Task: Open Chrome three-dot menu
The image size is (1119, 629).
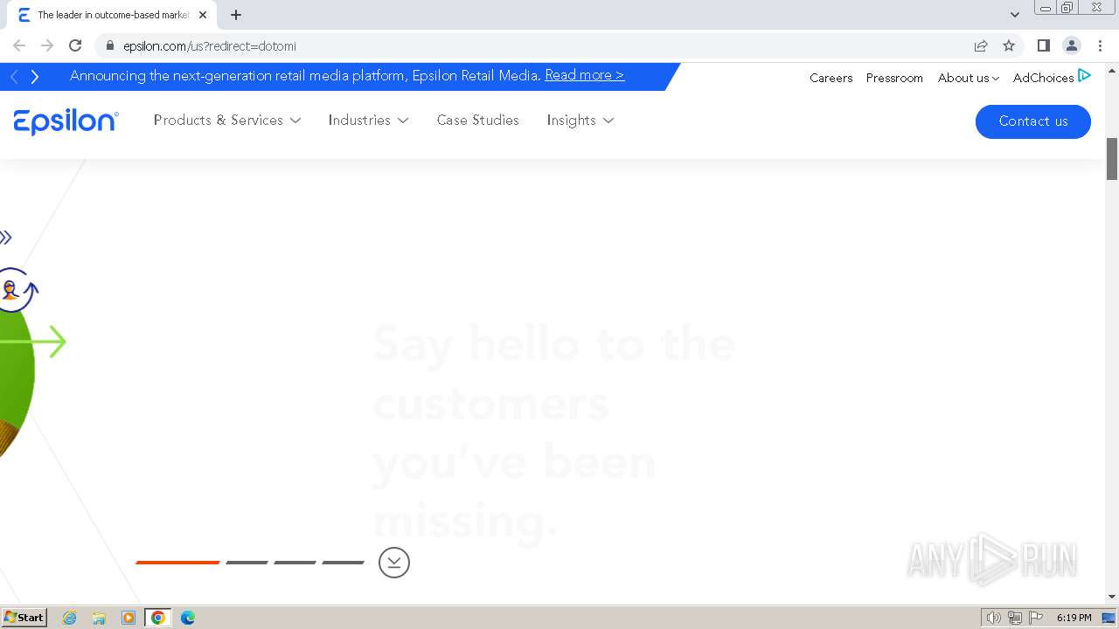Action: (1100, 45)
